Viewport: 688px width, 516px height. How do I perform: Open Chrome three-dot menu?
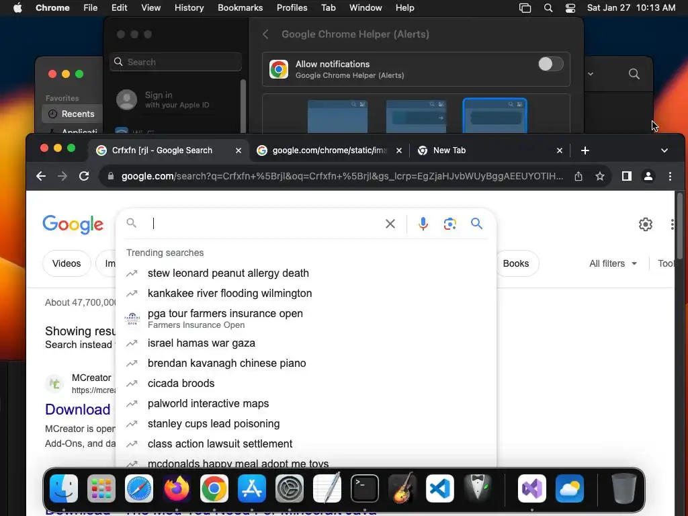pos(670,176)
